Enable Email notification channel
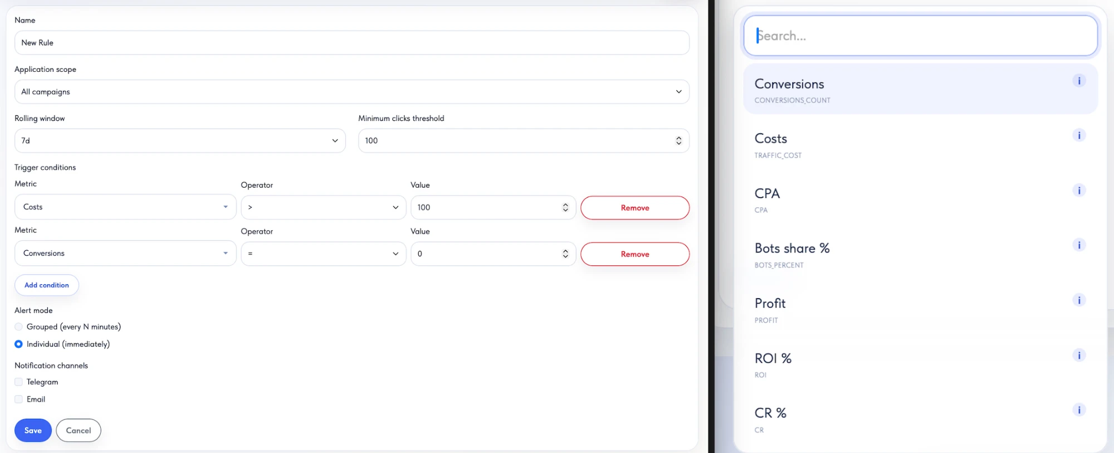Viewport: 1114px width, 453px height. [x=19, y=399]
